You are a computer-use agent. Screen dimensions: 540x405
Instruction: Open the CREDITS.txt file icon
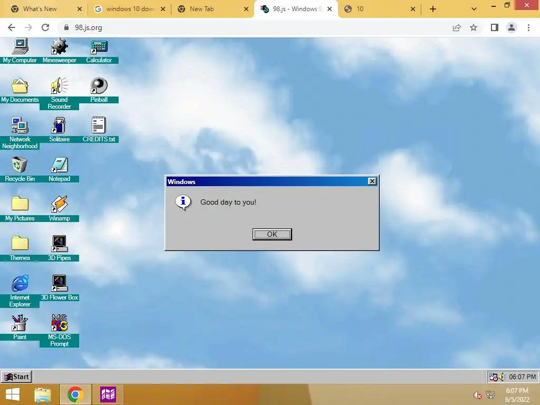[x=99, y=130]
